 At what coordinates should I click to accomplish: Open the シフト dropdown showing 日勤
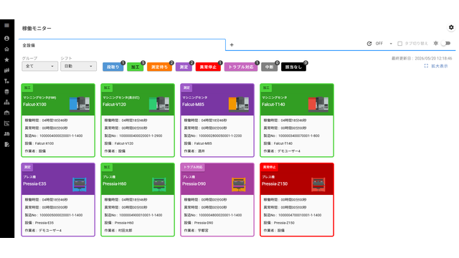point(78,66)
